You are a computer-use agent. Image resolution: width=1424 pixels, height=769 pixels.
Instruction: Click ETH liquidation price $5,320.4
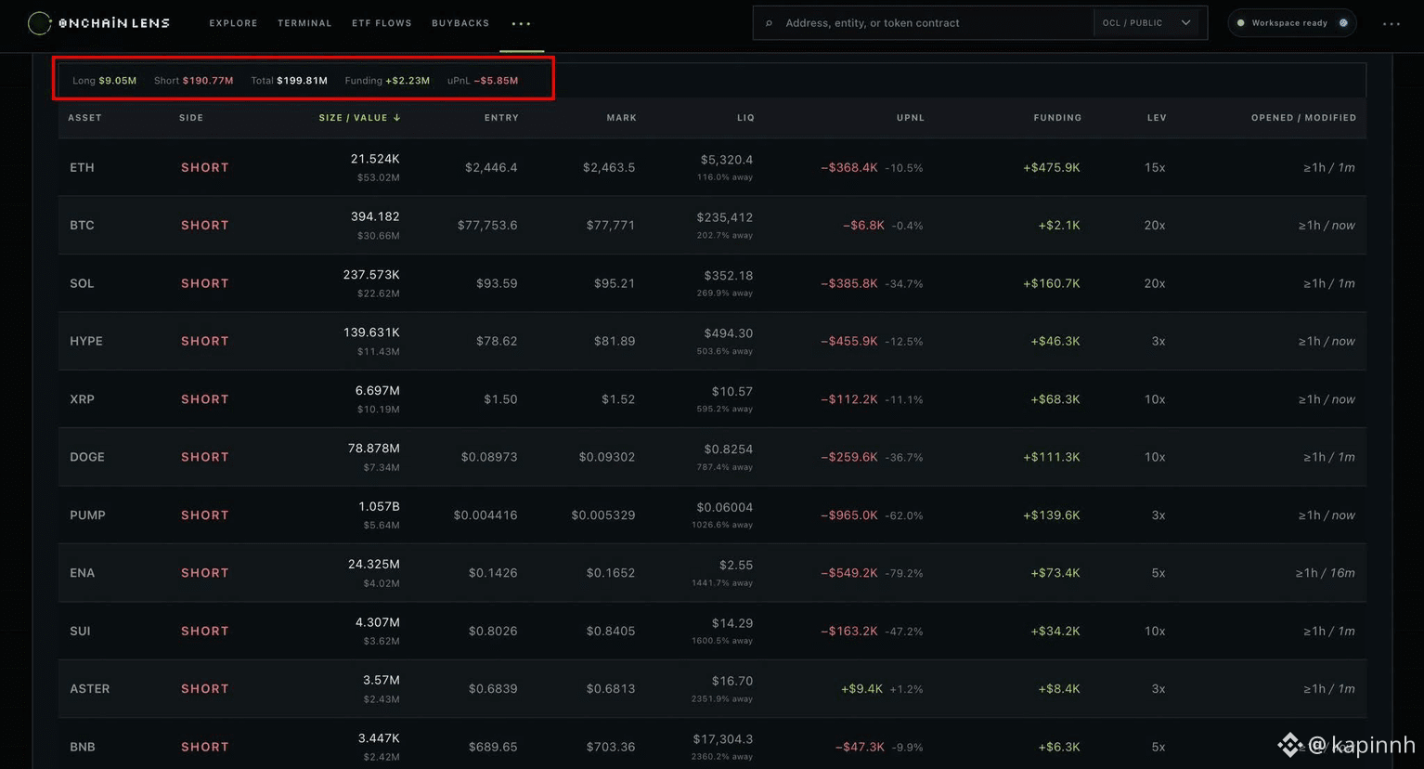[727, 160]
